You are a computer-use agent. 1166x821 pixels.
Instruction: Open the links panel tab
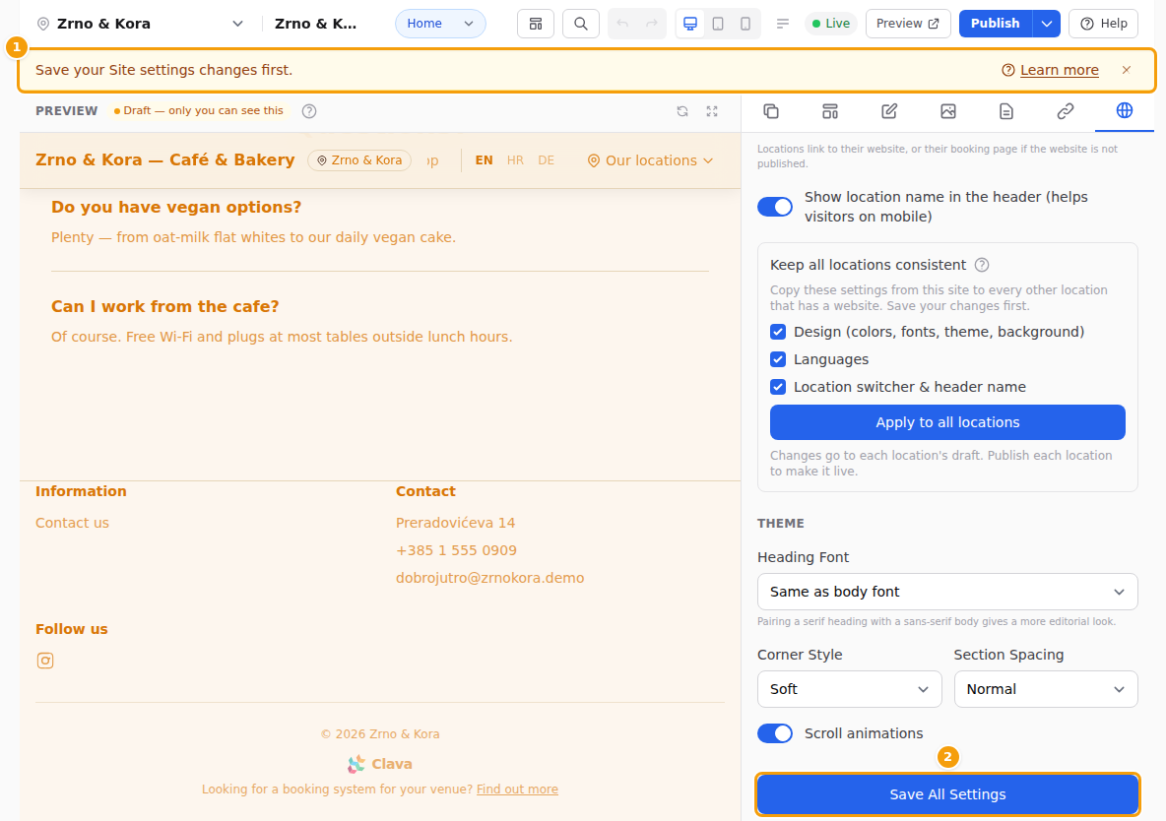(1065, 111)
